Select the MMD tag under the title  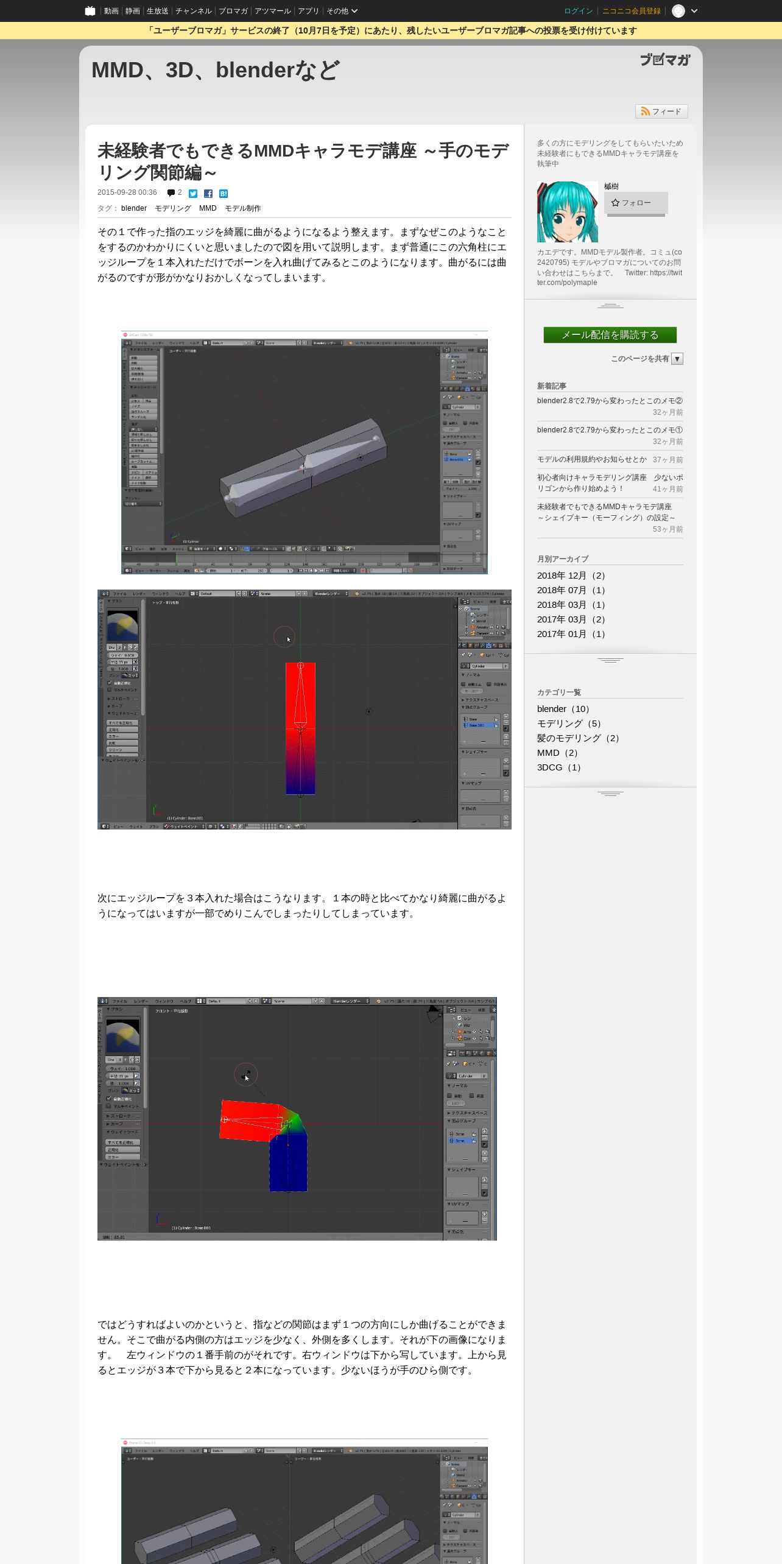pyautogui.click(x=208, y=208)
